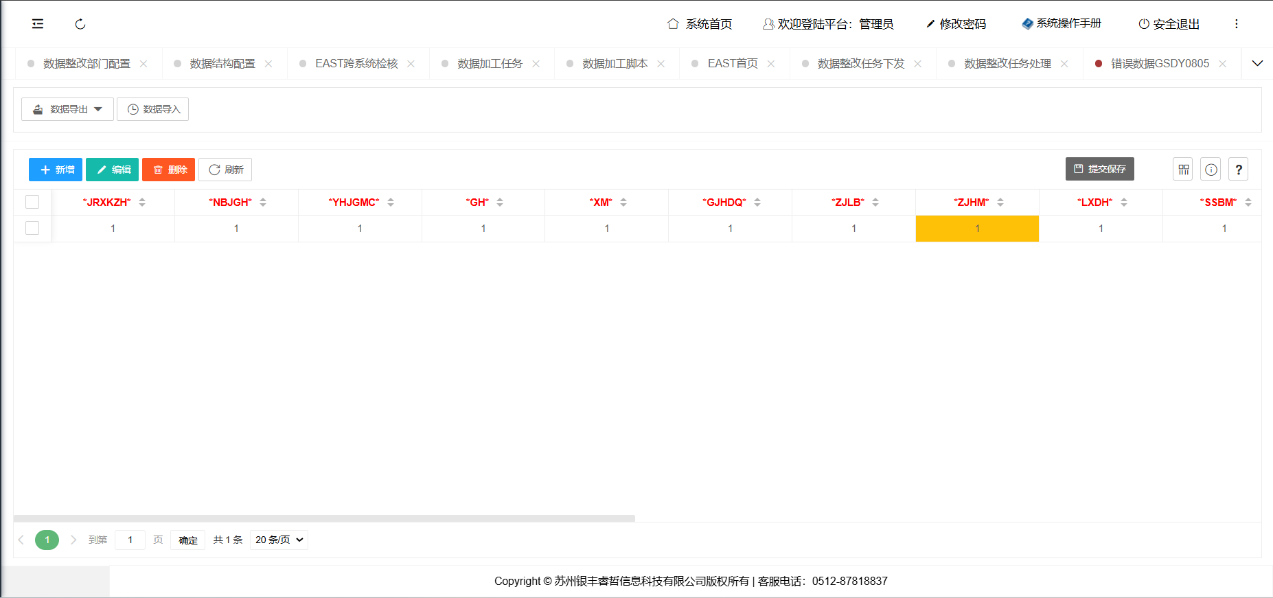Toggle the select-all header checkbox

click(x=32, y=202)
